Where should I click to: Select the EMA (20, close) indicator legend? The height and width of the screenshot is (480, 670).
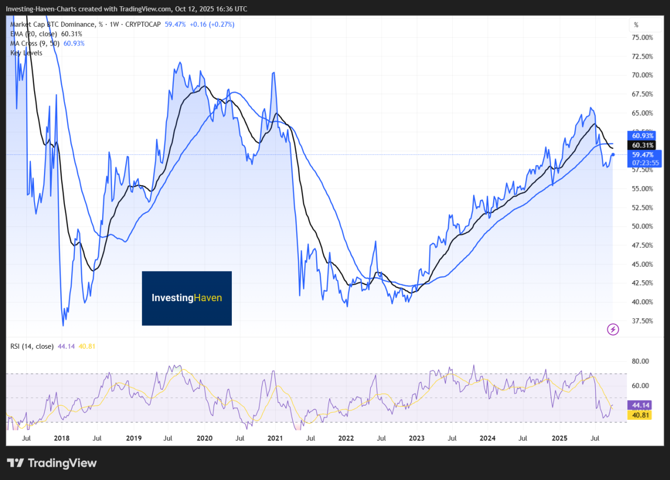(31, 34)
